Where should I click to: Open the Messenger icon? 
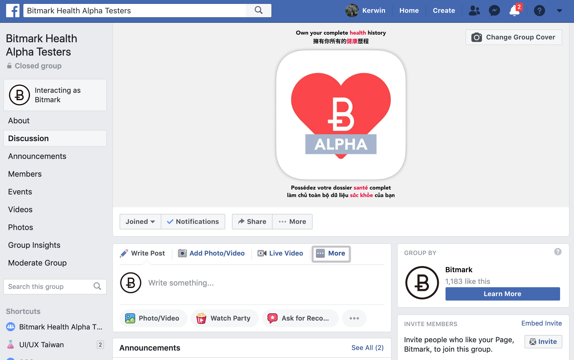[494, 11]
